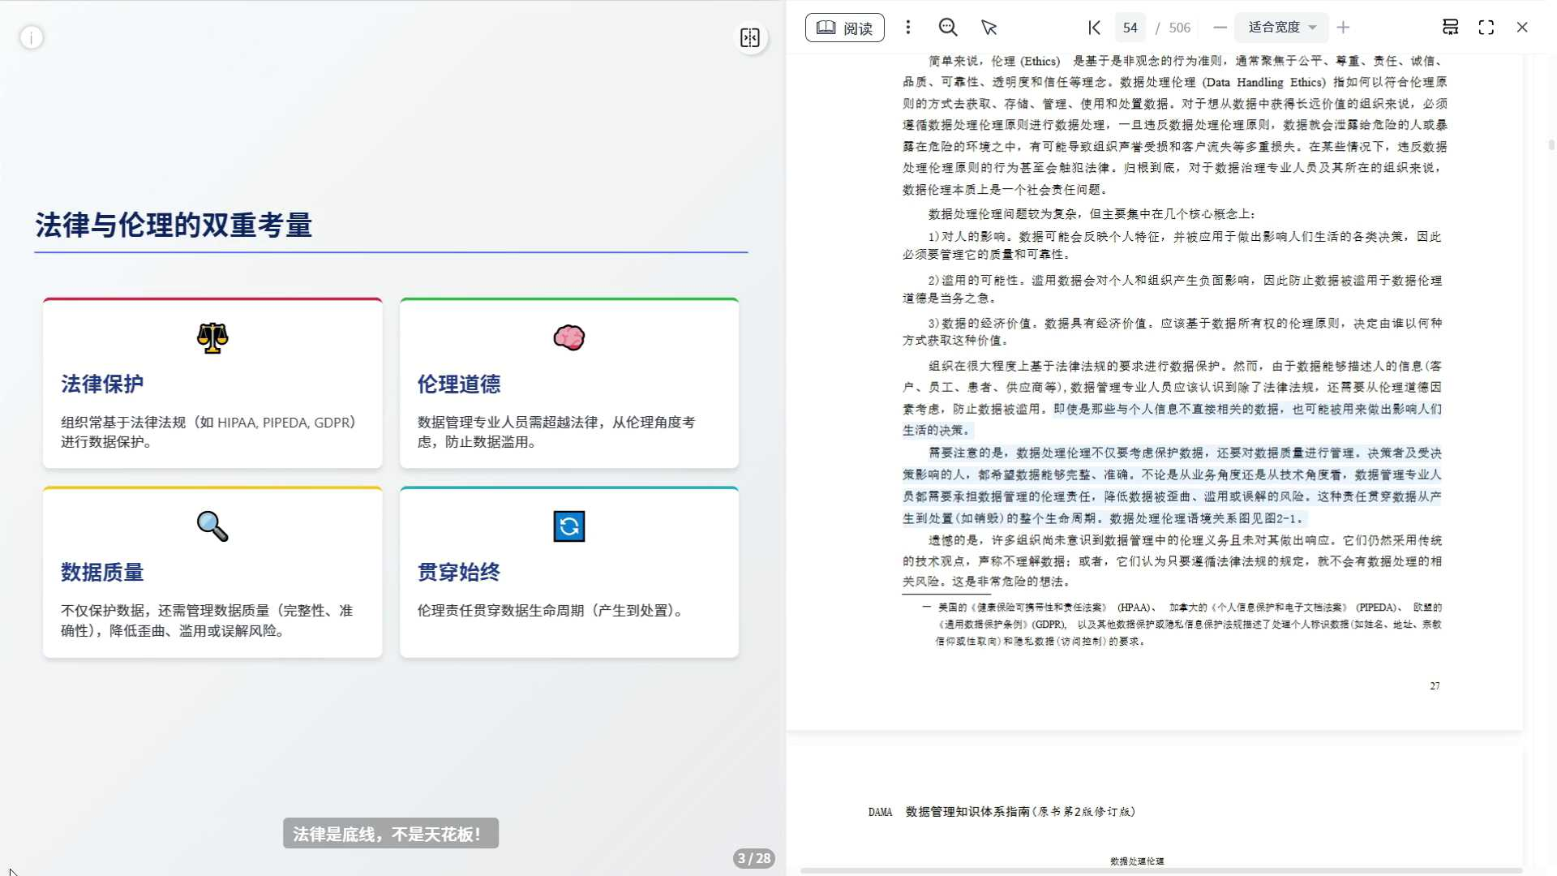Zoom out with the minus button

(x=1220, y=28)
